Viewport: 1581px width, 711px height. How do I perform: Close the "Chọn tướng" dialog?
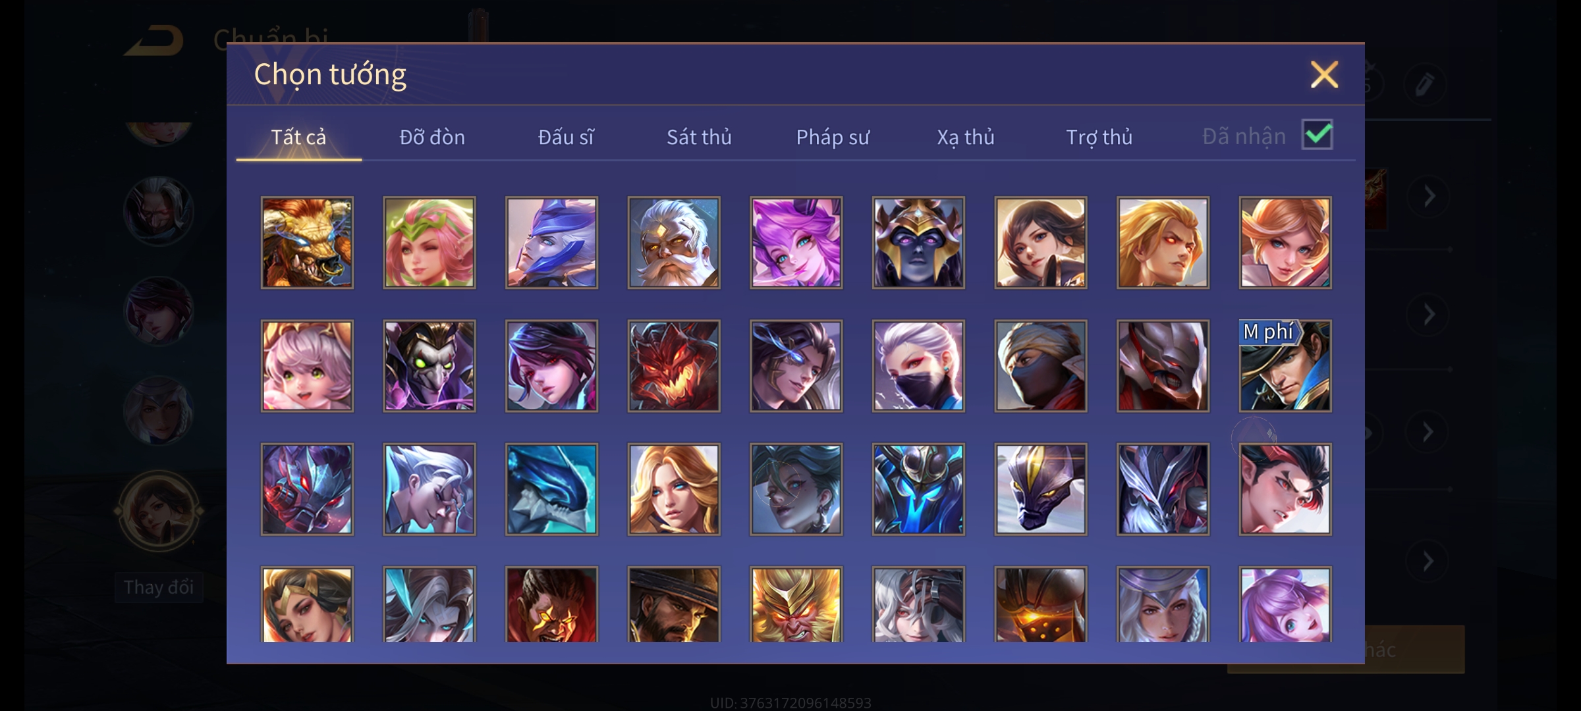tap(1325, 74)
